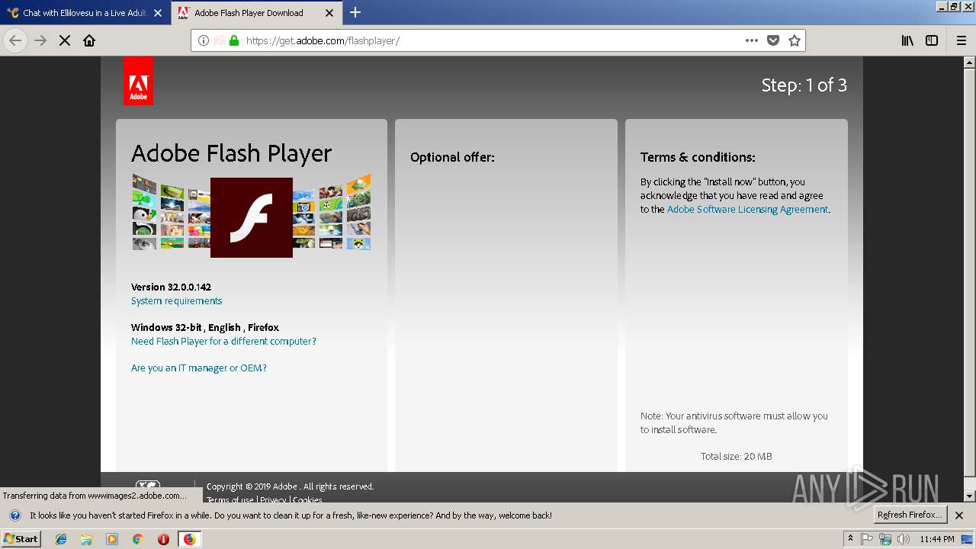Screen dimensions: 976x549
Task: Close the Adobe Flash Player Download tab
Action: click(x=329, y=13)
